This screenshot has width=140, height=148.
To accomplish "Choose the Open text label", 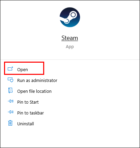I will coord(23,70).
